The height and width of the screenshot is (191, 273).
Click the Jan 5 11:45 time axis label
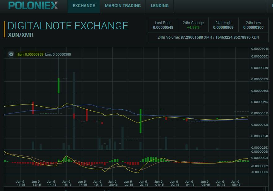[21, 183]
